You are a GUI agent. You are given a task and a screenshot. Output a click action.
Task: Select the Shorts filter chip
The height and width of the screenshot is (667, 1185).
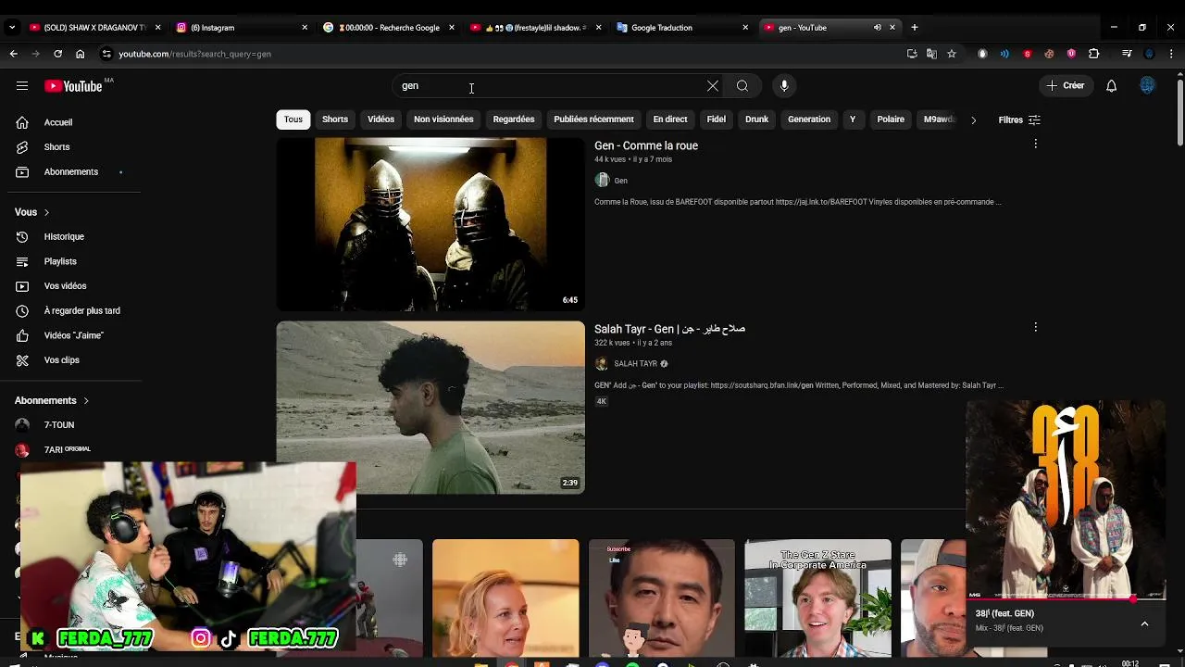335,120
